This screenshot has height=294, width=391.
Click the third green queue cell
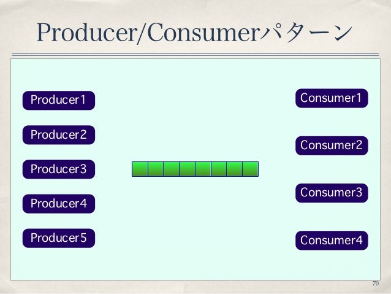click(x=172, y=169)
